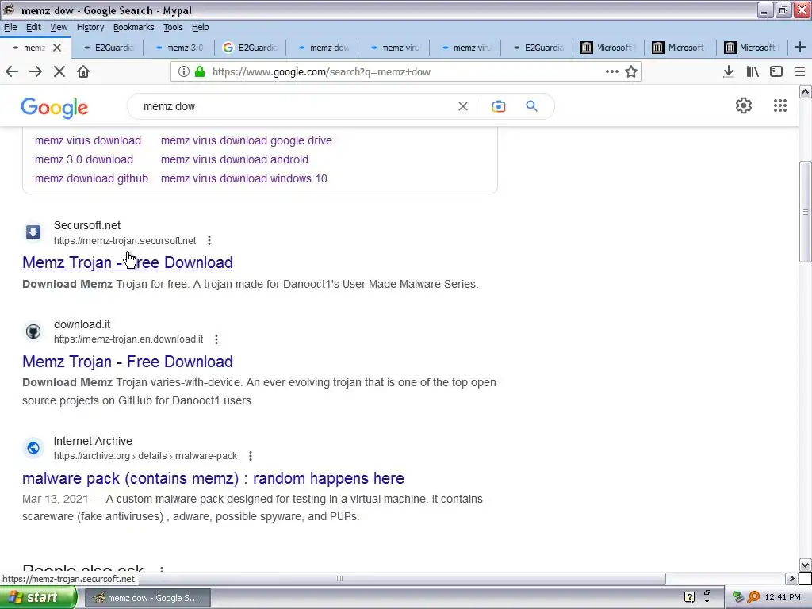Open the File menu

click(10, 27)
